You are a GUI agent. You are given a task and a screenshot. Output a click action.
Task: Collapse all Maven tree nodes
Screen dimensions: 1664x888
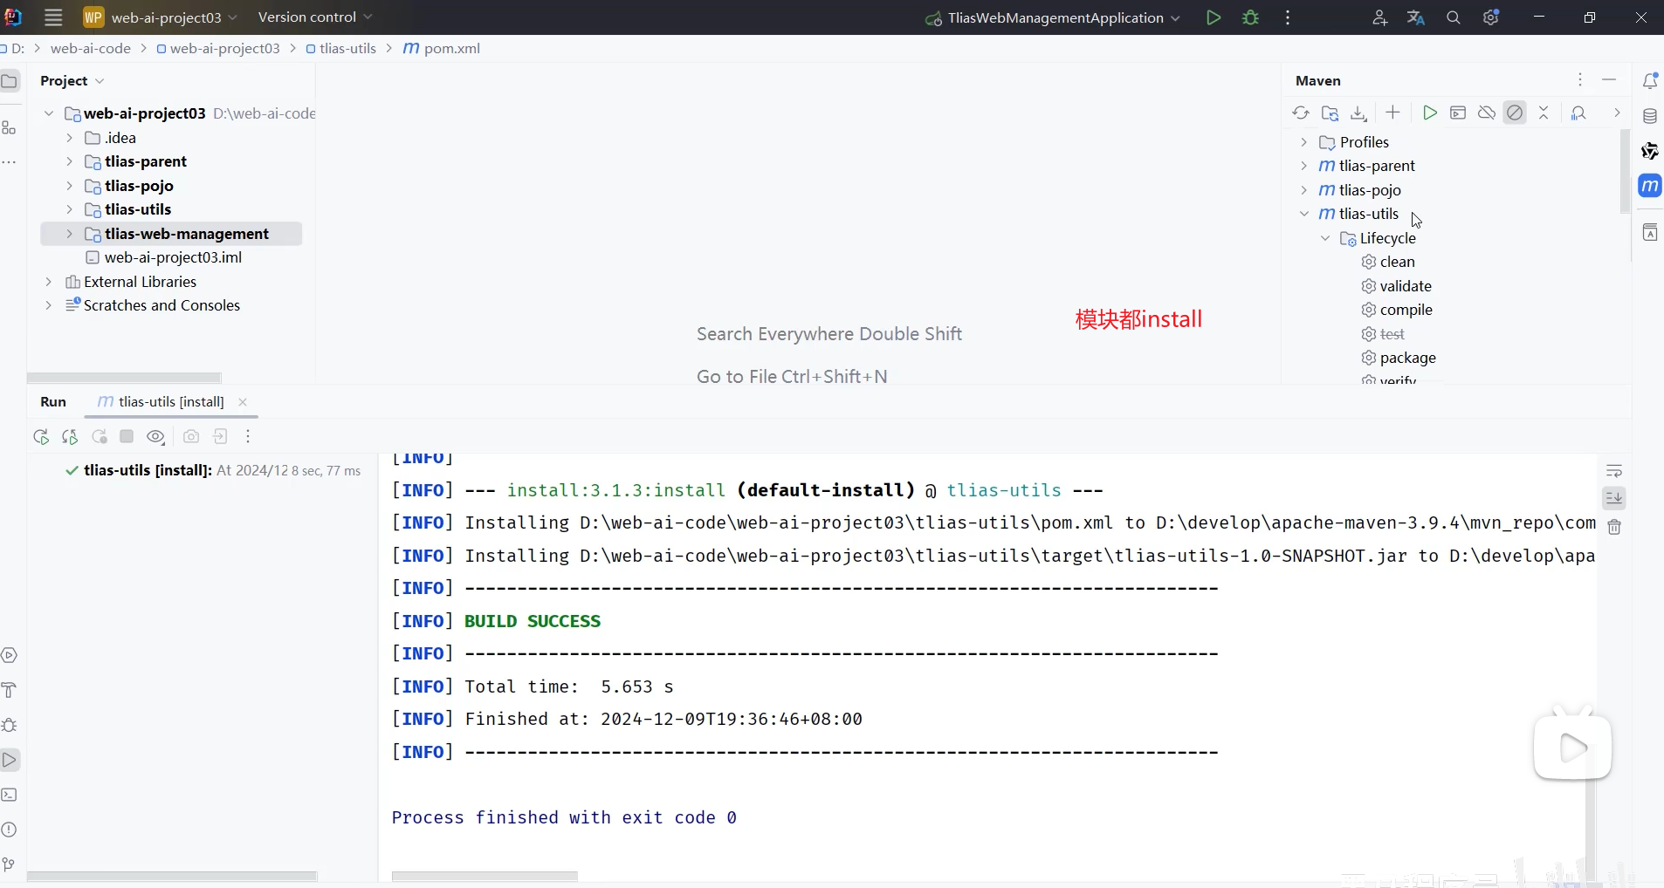click(1544, 113)
